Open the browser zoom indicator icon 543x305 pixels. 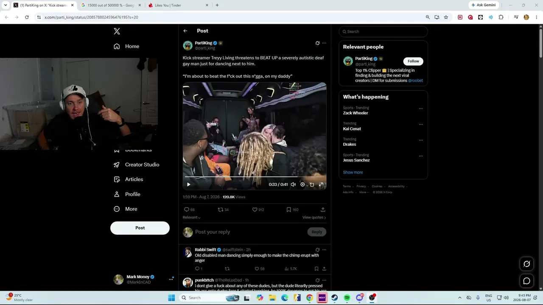coord(428,17)
